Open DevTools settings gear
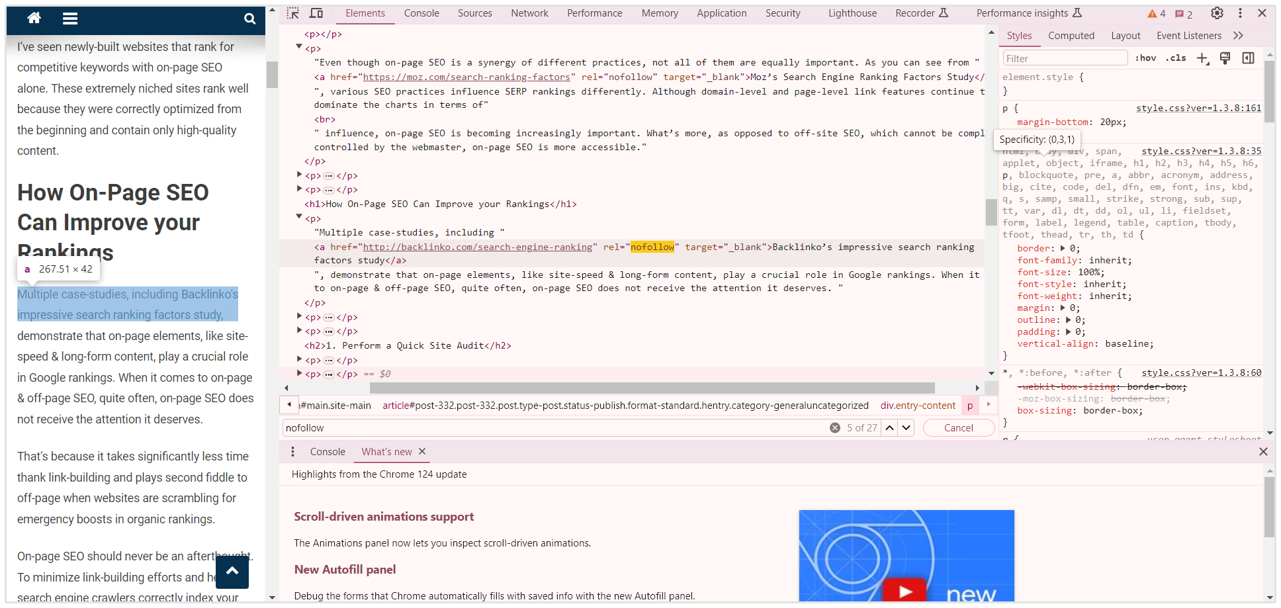This screenshot has width=1281, height=608. [1217, 13]
